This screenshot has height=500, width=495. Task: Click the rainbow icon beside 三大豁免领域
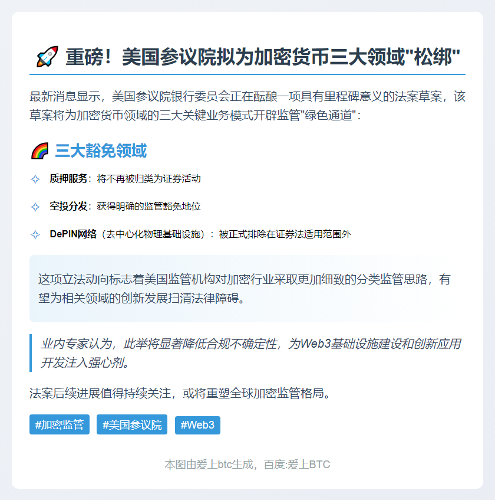pyautogui.click(x=40, y=151)
